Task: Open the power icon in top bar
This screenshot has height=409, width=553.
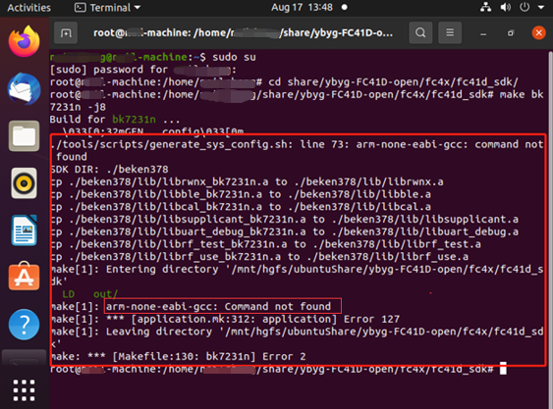Action: [x=525, y=7]
